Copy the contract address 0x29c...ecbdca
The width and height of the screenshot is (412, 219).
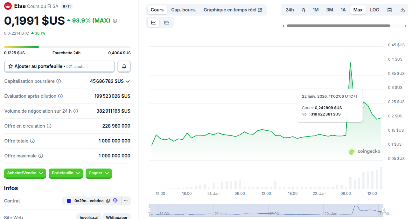108,201
